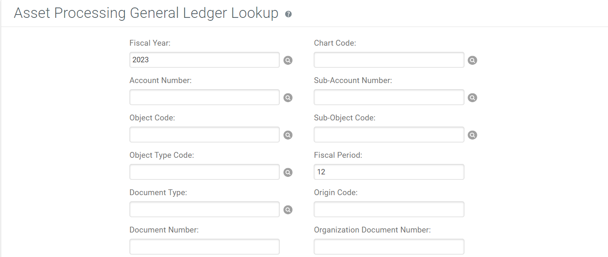Select the Fiscal Period field showing 12
Viewport: 608px width, 257px height.
click(389, 172)
